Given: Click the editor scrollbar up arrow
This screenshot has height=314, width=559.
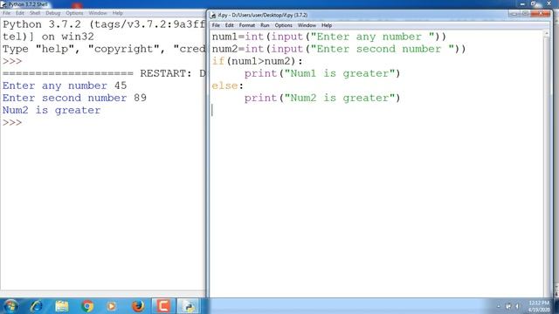Looking at the screenshot, I should coord(546,33).
